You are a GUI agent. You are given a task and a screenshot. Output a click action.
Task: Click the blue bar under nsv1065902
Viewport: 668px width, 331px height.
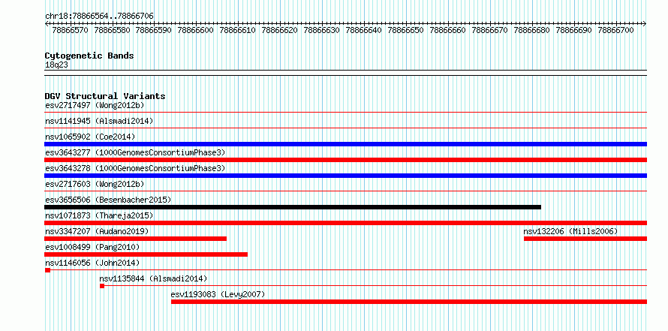[345, 144]
